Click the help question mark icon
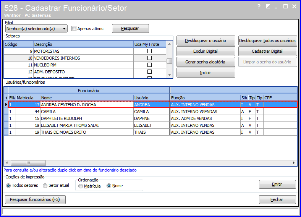The height and width of the screenshot is (217, 301). 259,6
